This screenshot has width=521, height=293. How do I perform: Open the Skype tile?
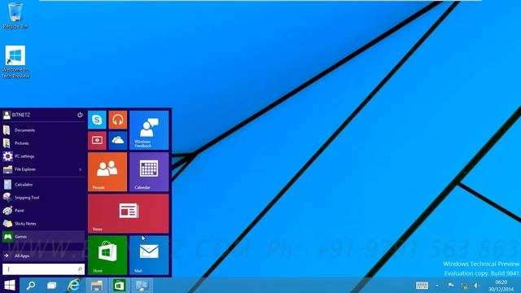97,120
